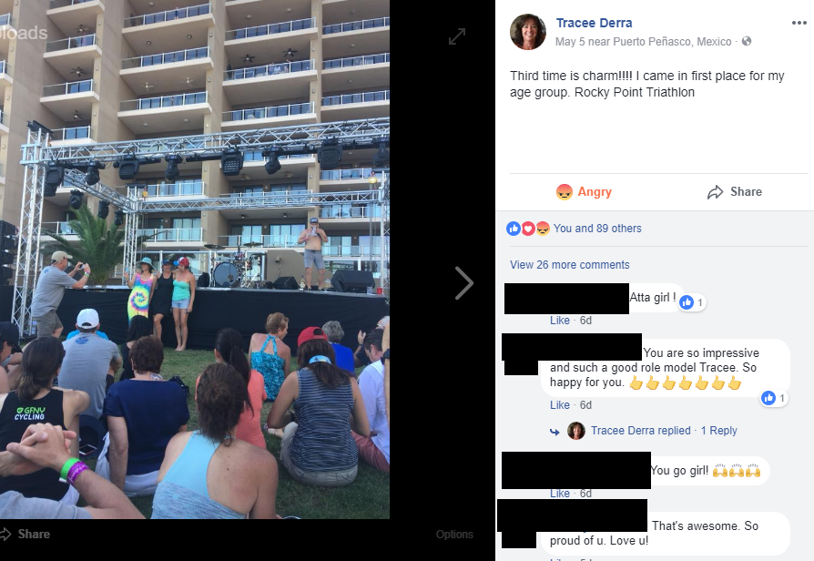Screen dimensions: 814x561
Task: Open the You and 89 others reactions list
Action: pyautogui.click(x=597, y=228)
